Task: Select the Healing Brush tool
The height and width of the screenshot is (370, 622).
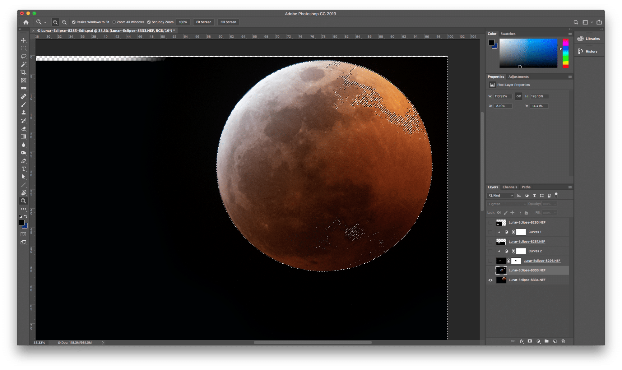Action: point(24,97)
